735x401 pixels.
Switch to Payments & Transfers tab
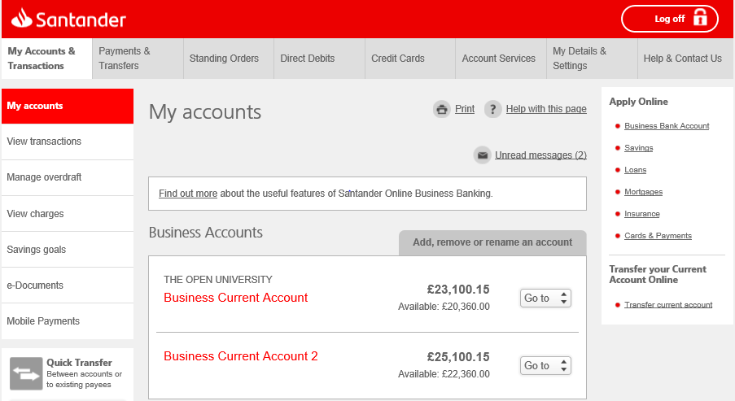(138, 59)
